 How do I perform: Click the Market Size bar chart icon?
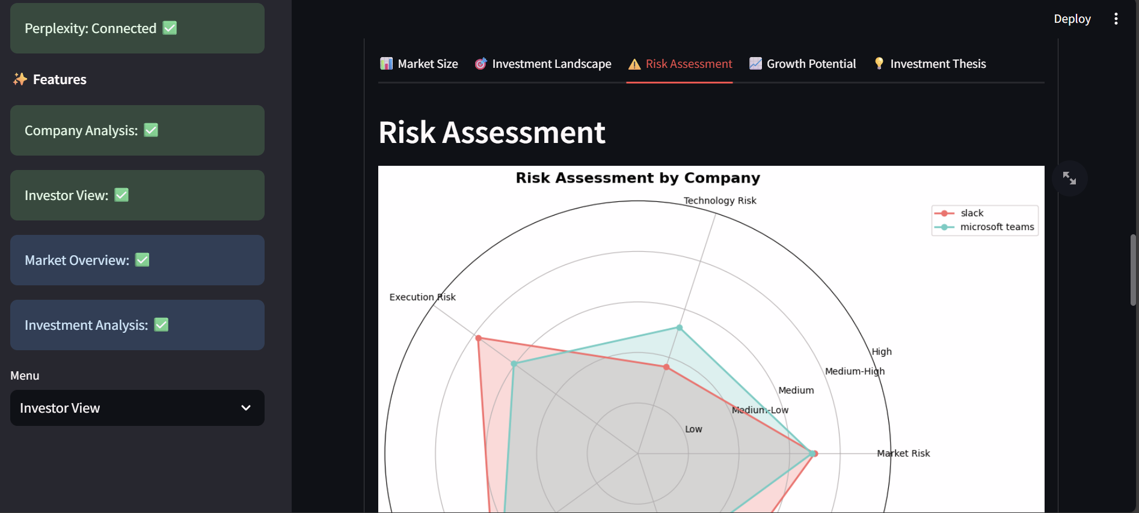point(386,64)
